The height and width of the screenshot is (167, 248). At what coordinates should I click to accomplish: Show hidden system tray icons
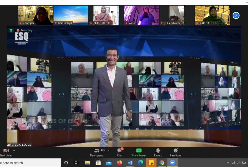coord(228,163)
